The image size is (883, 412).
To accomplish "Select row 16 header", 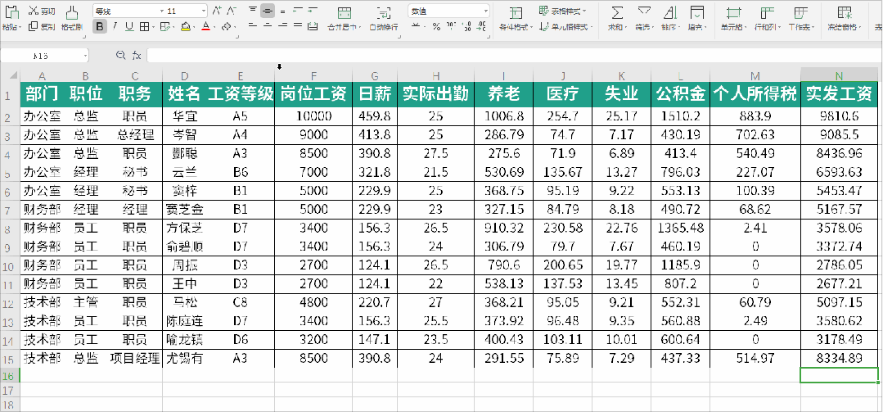I will point(10,375).
